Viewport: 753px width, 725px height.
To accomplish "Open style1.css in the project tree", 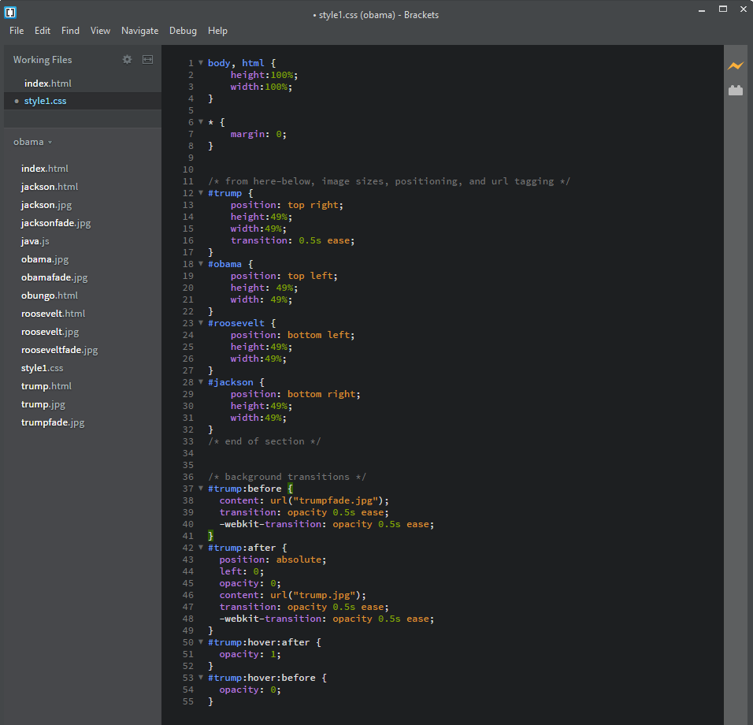I will point(42,368).
